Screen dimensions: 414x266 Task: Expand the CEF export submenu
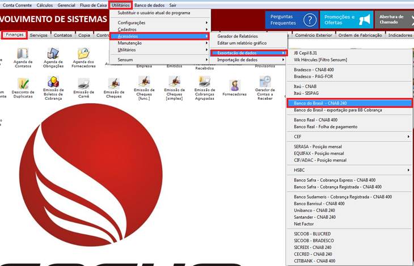350,137
